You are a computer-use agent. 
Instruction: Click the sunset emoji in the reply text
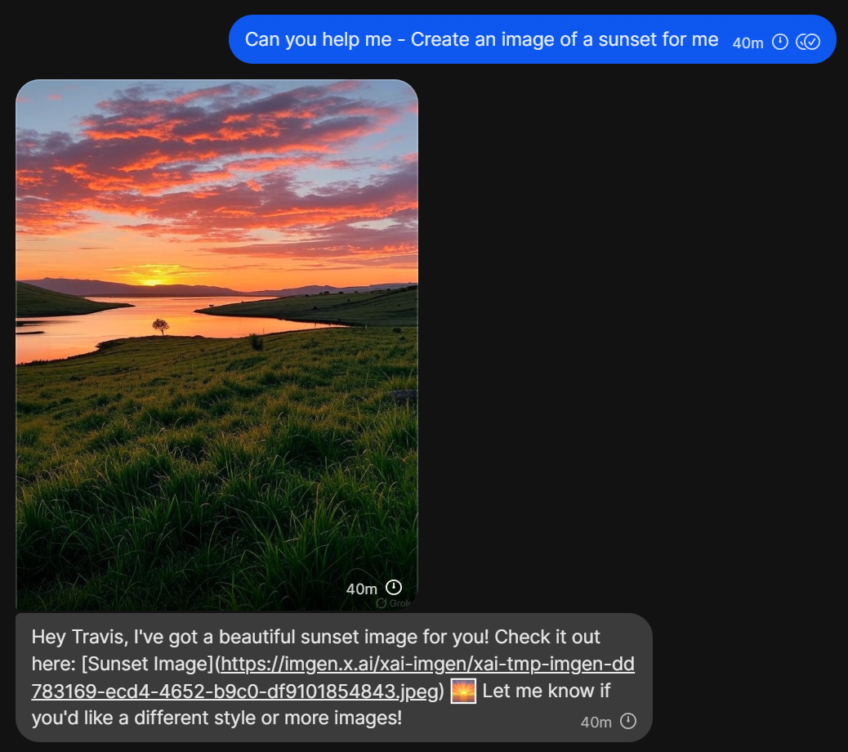(x=463, y=691)
